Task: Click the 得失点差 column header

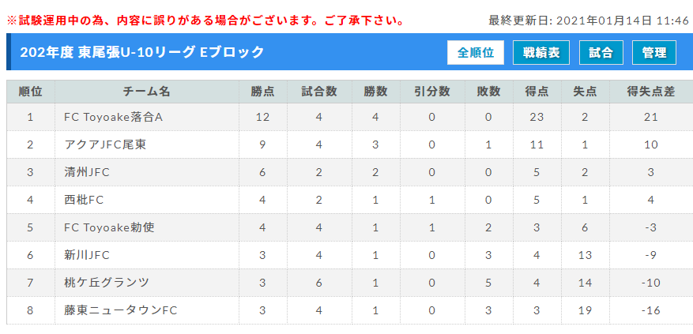Action: click(x=651, y=92)
